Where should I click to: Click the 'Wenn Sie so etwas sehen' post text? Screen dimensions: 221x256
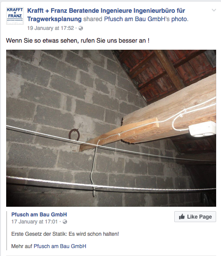(x=78, y=40)
